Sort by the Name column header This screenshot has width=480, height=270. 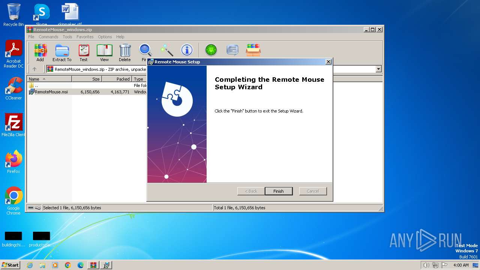49,79
